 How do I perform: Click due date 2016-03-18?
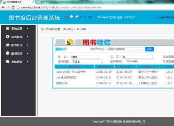click(124, 83)
